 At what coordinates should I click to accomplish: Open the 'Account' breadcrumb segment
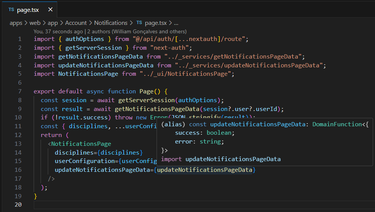(76, 23)
